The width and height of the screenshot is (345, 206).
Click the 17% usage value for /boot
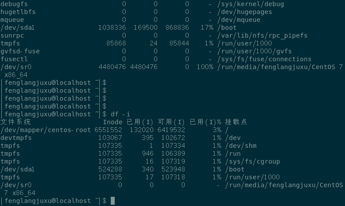207,28
